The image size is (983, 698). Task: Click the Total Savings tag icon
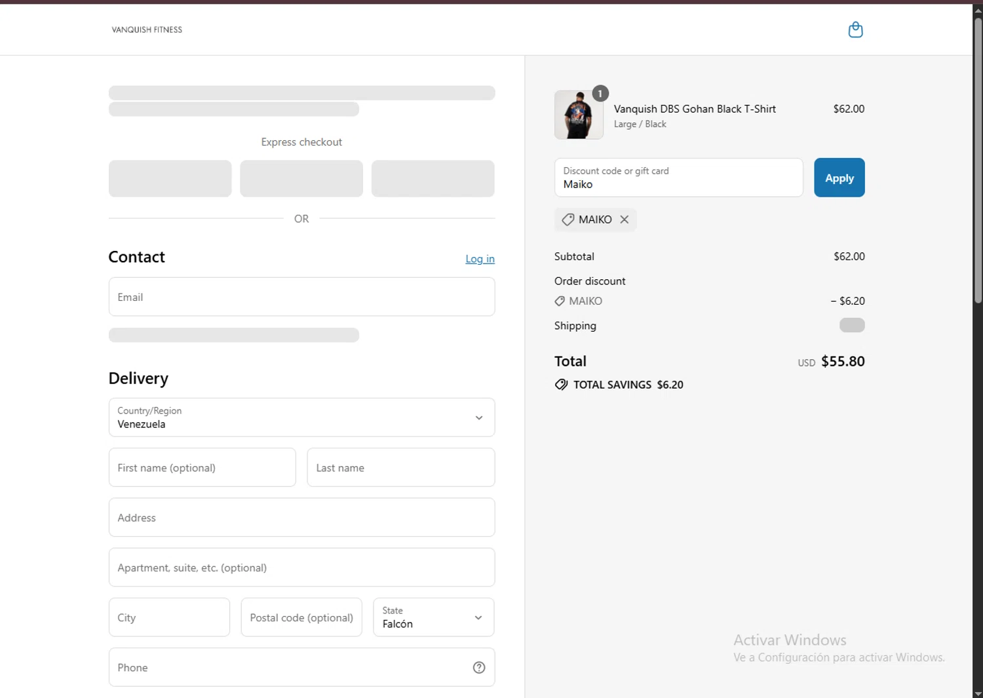coord(561,385)
